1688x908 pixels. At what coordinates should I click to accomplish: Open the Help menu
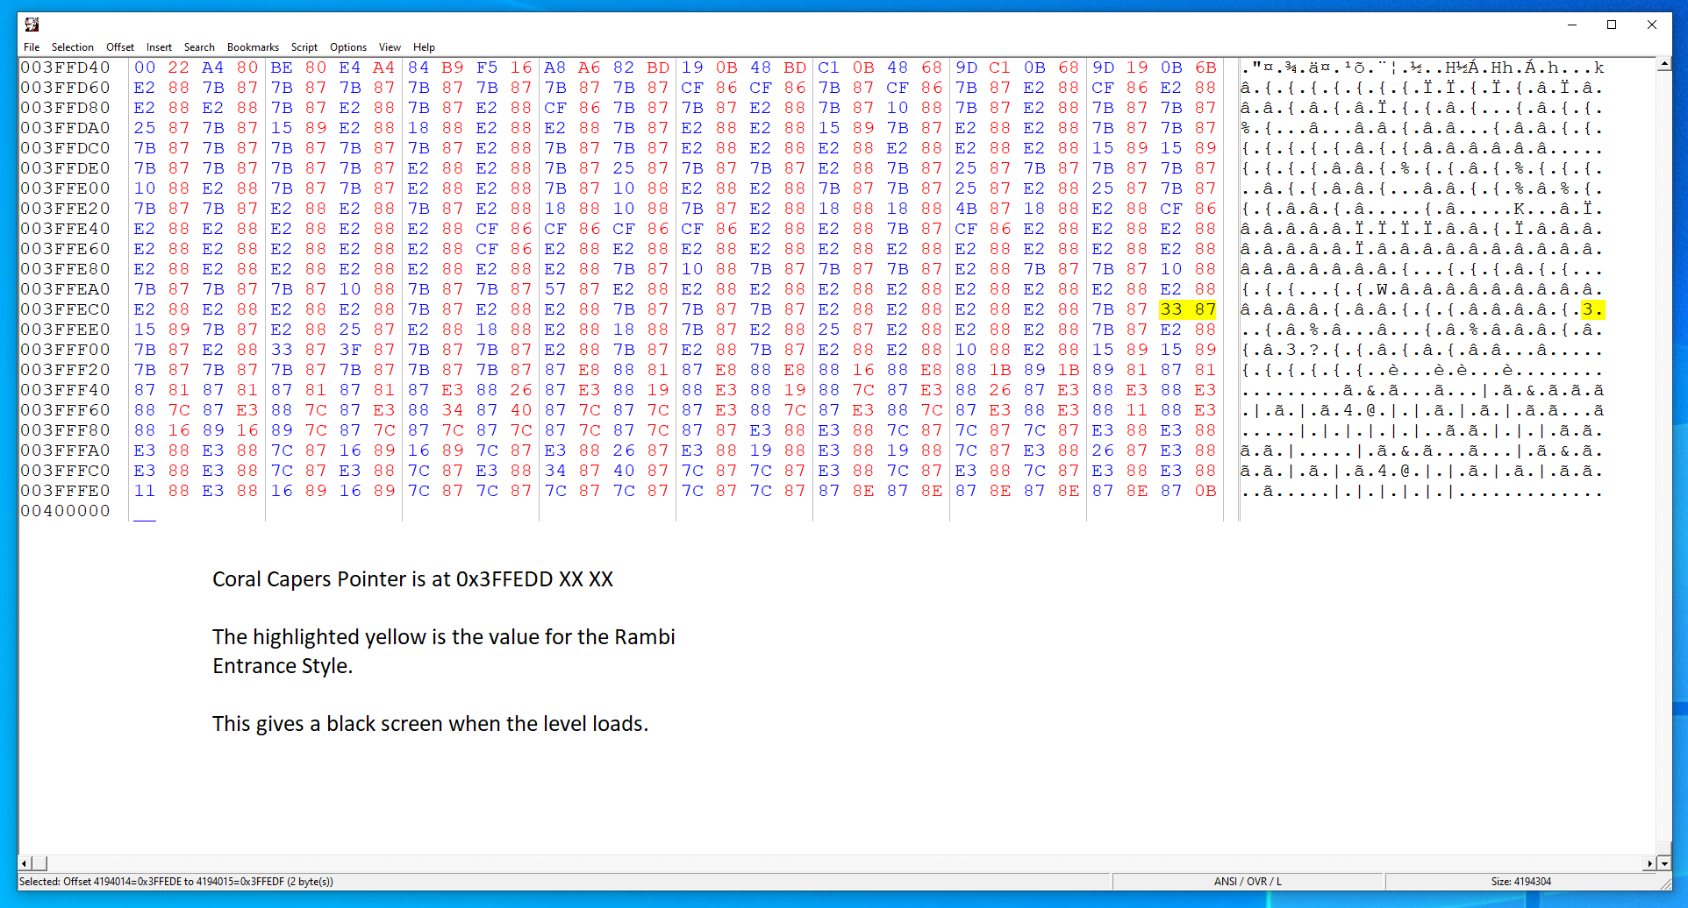point(424,47)
